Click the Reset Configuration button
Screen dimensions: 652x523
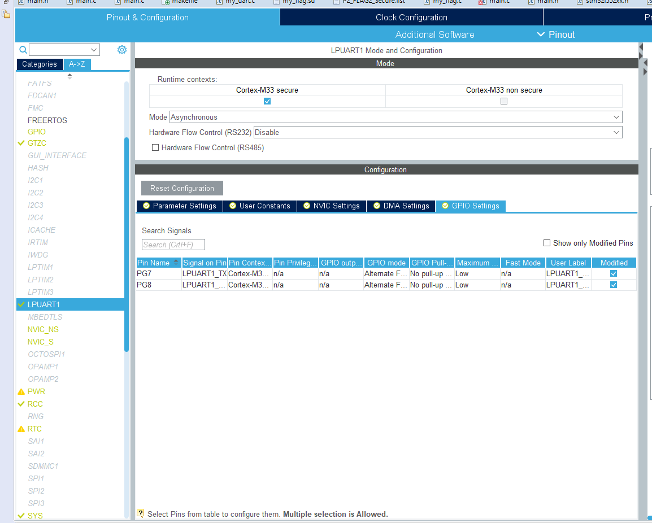(x=182, y=188)
